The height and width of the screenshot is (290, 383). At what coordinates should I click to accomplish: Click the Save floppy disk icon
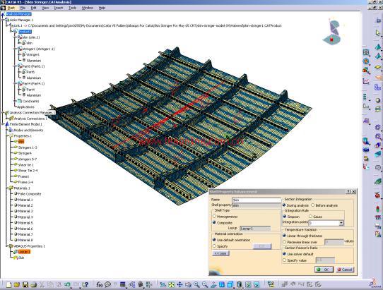pos(25,284)
